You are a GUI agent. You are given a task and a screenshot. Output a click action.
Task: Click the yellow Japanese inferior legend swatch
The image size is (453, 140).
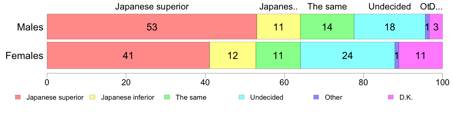[x=92, y=97]
